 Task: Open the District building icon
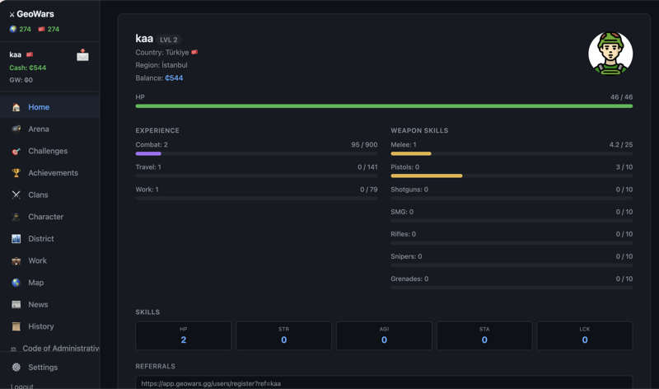(x=16, y=239)
